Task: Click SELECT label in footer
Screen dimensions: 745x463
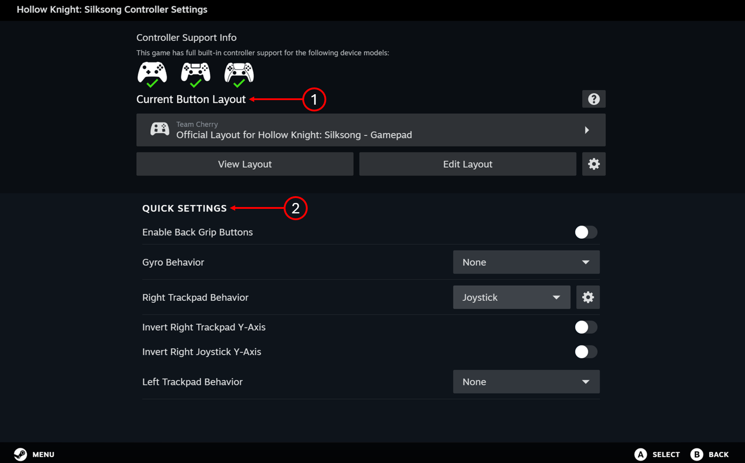Action: pyautogui.click(x=666, y=454)
